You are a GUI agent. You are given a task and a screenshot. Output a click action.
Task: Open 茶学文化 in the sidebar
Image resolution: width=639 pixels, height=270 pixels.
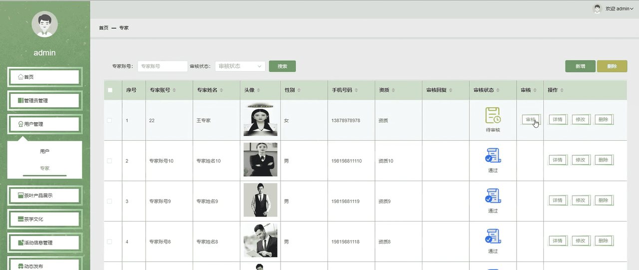pos(44,219)
